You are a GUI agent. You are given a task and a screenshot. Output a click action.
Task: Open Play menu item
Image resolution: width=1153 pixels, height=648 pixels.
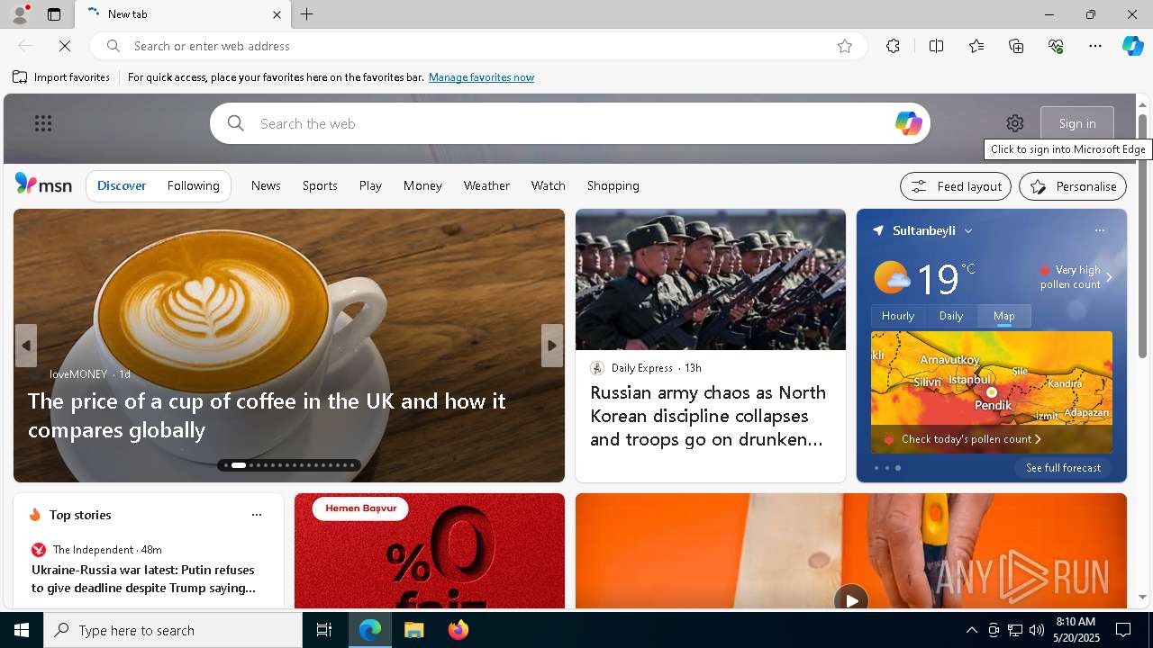click(x=370, y=185)
